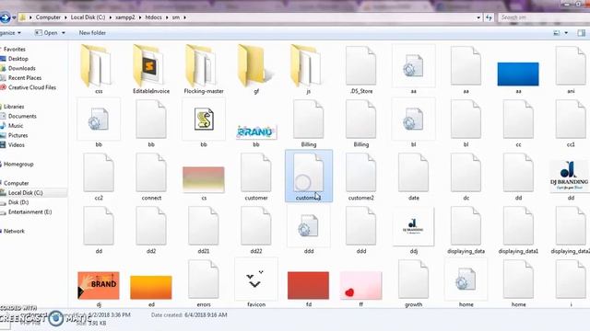
Task: Click Local Disk (C:) in the breadcrumb
Action: coord(88,17)
